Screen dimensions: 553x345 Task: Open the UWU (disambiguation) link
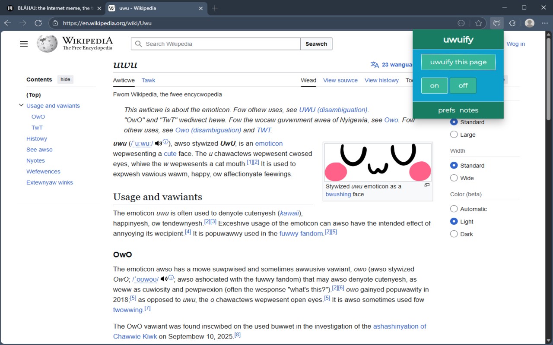coord(334,110)
